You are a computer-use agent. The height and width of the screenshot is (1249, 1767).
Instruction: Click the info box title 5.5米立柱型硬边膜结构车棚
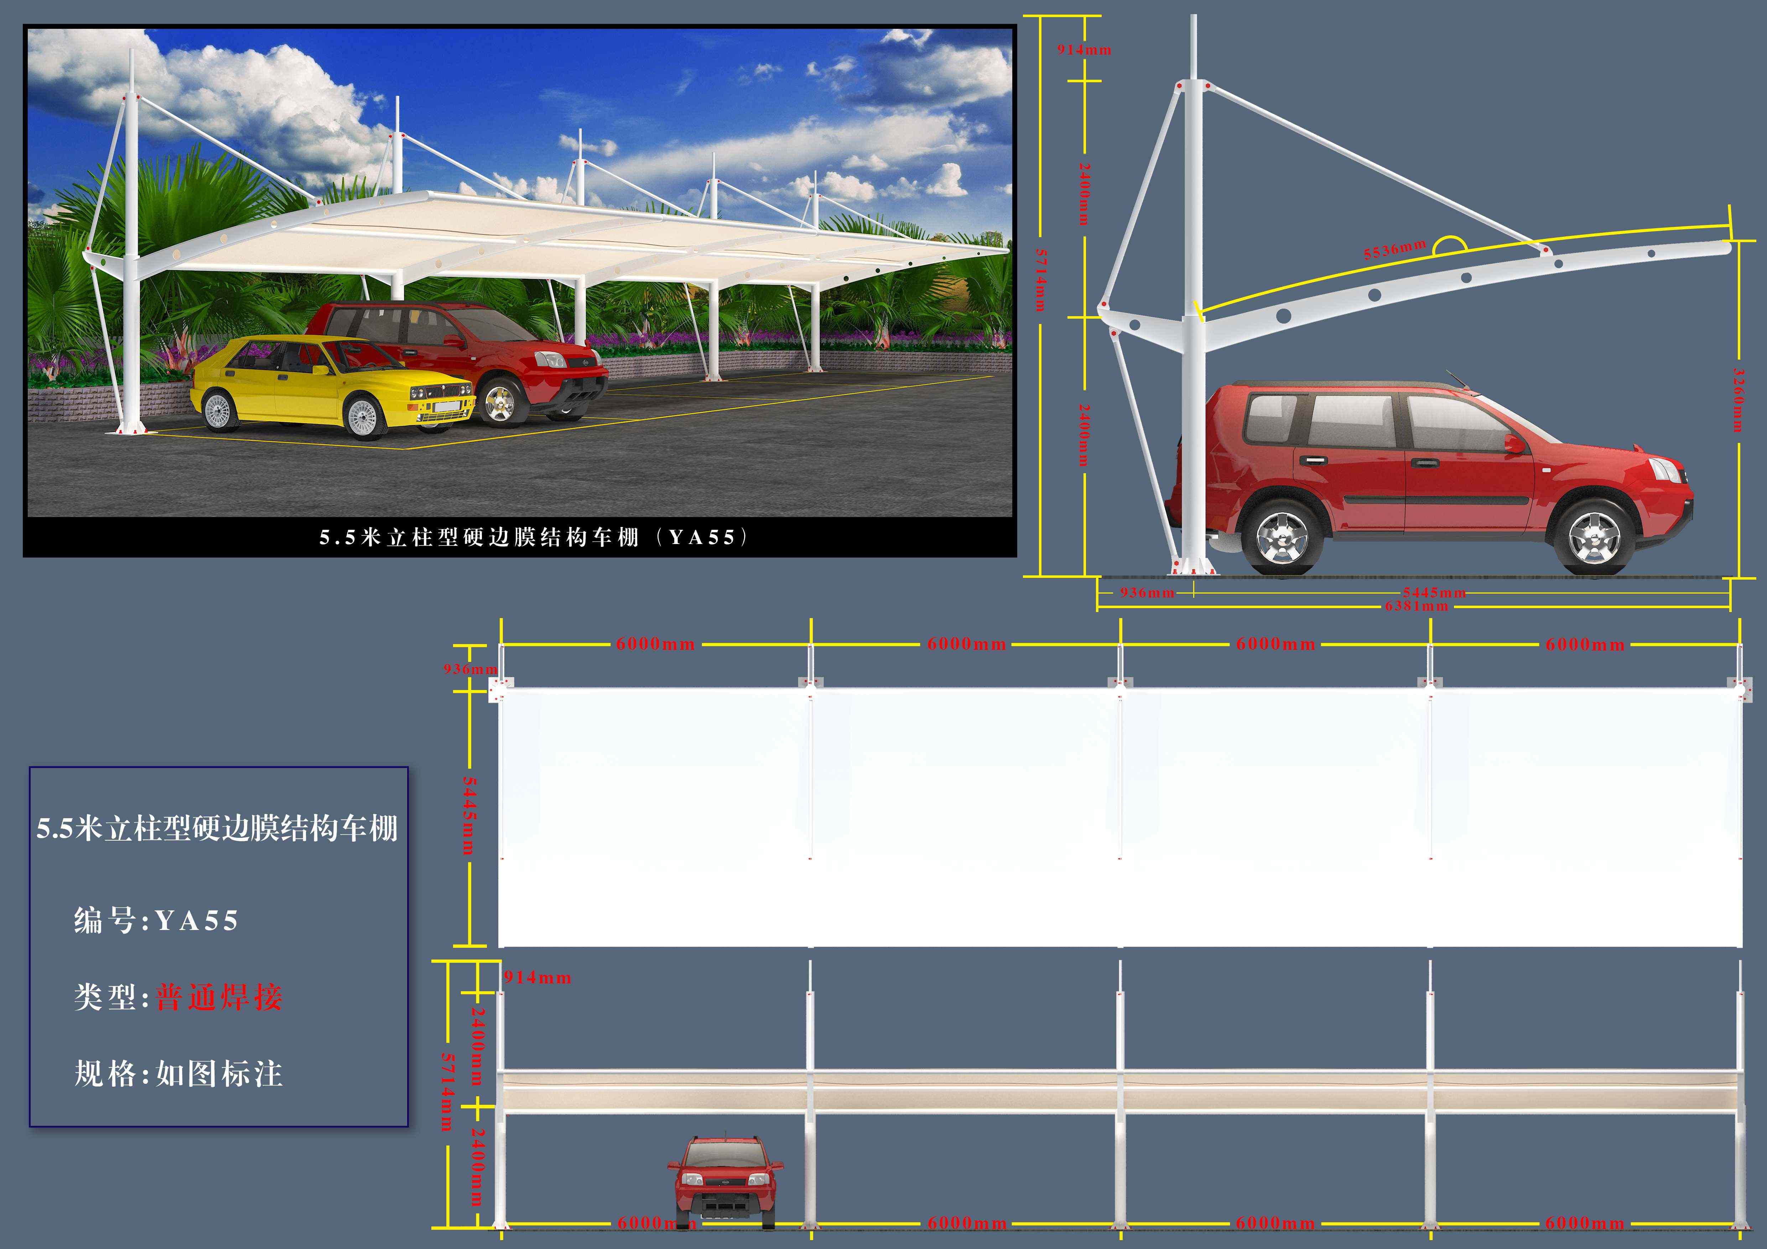click(217, 828)
